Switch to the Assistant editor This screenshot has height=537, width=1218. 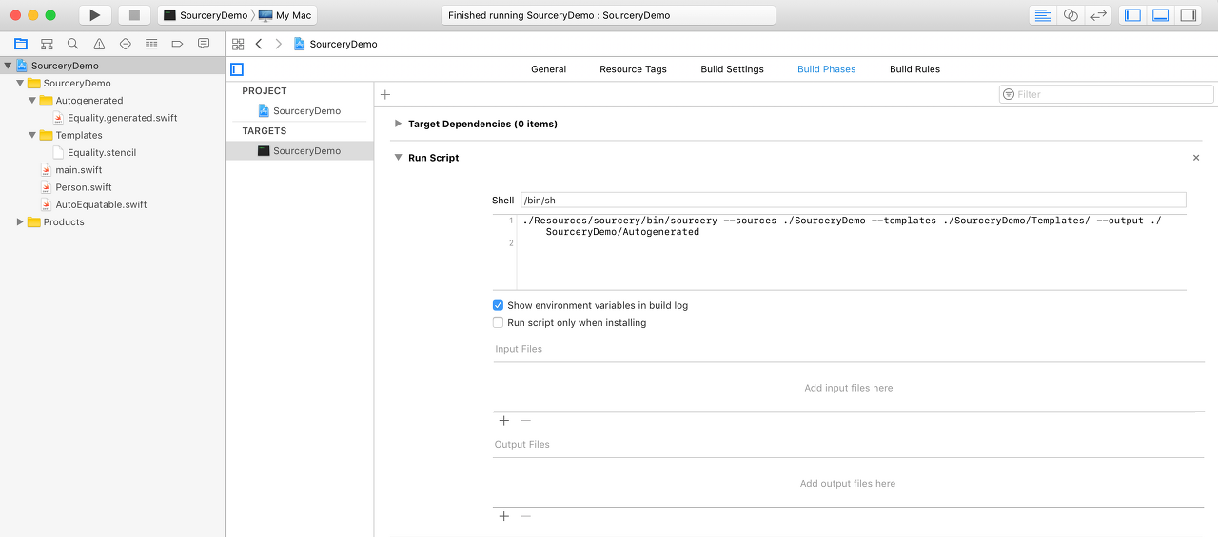tap(1071, 15)
